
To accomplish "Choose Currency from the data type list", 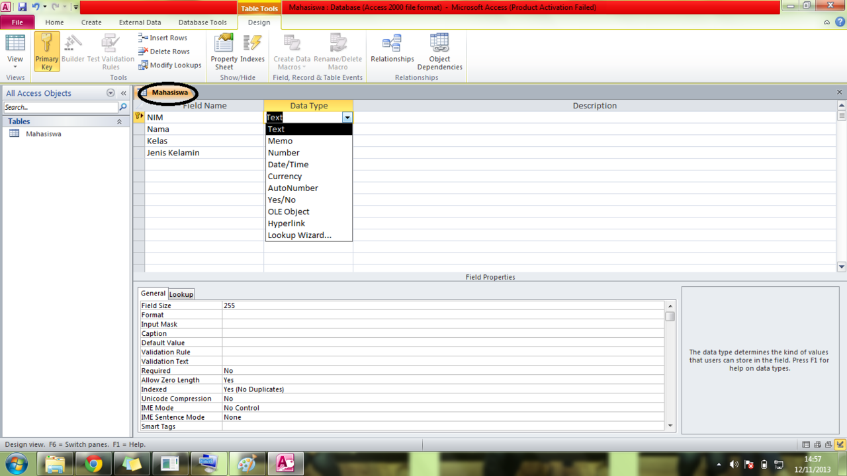I will pyautogui.click(x=308, y=177).
